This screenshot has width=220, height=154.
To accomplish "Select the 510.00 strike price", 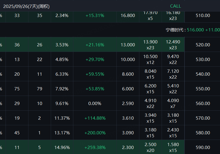I will pos(203,16).
